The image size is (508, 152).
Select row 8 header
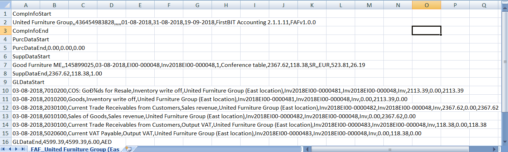tap(5, 73)
